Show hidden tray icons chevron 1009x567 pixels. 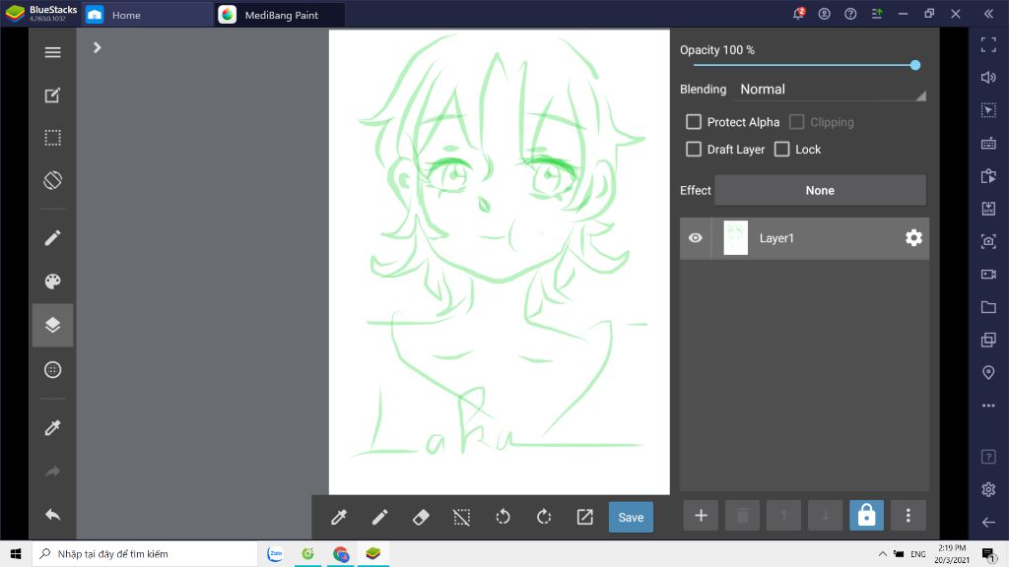point(882,553)
